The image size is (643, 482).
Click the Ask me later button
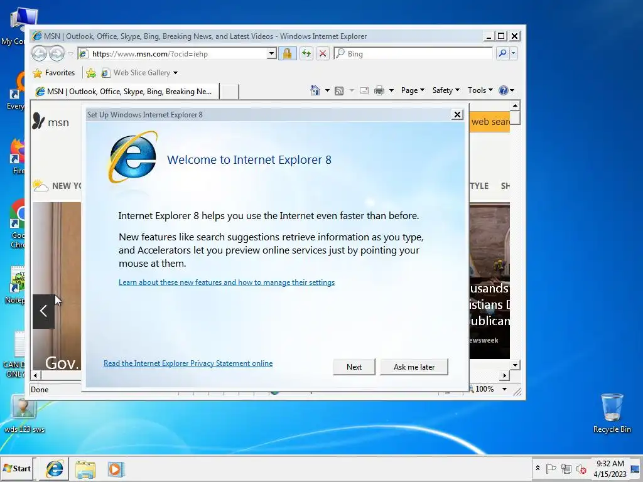point(414,367)
